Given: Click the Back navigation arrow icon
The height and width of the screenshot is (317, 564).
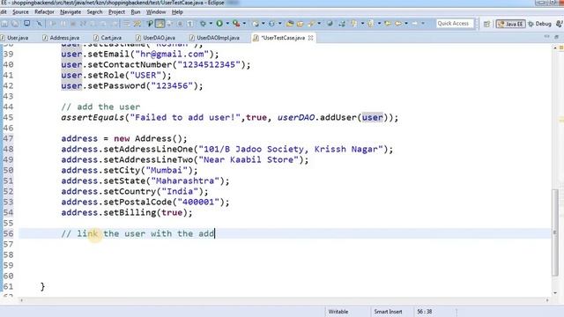Looking at the screenshot, I should tap(398, 24).
